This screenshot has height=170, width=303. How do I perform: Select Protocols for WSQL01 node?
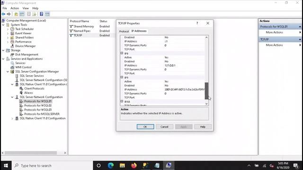pyautogui.click(x=38, y=101)
